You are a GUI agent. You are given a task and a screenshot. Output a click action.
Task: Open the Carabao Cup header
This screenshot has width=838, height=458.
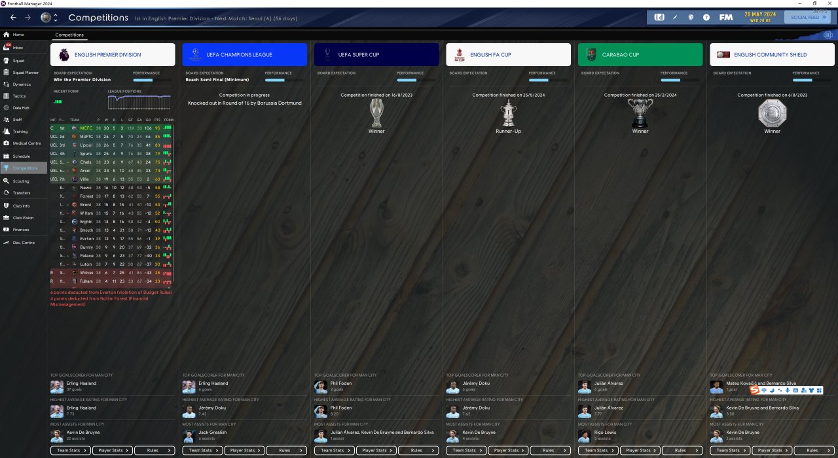pos(640,55)
